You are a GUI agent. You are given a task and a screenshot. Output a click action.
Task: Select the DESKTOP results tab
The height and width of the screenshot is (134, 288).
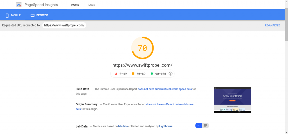click(x=39, y=15)
